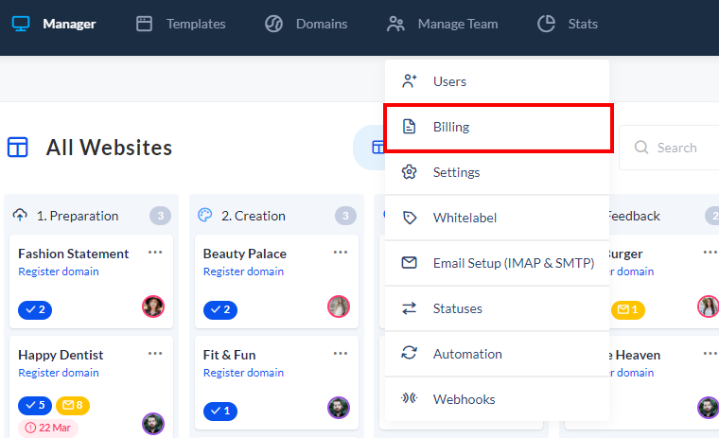Open three-dot menu on Beauty Palace card
Viewport: 719px width, 438px height.
coord(341,253)
